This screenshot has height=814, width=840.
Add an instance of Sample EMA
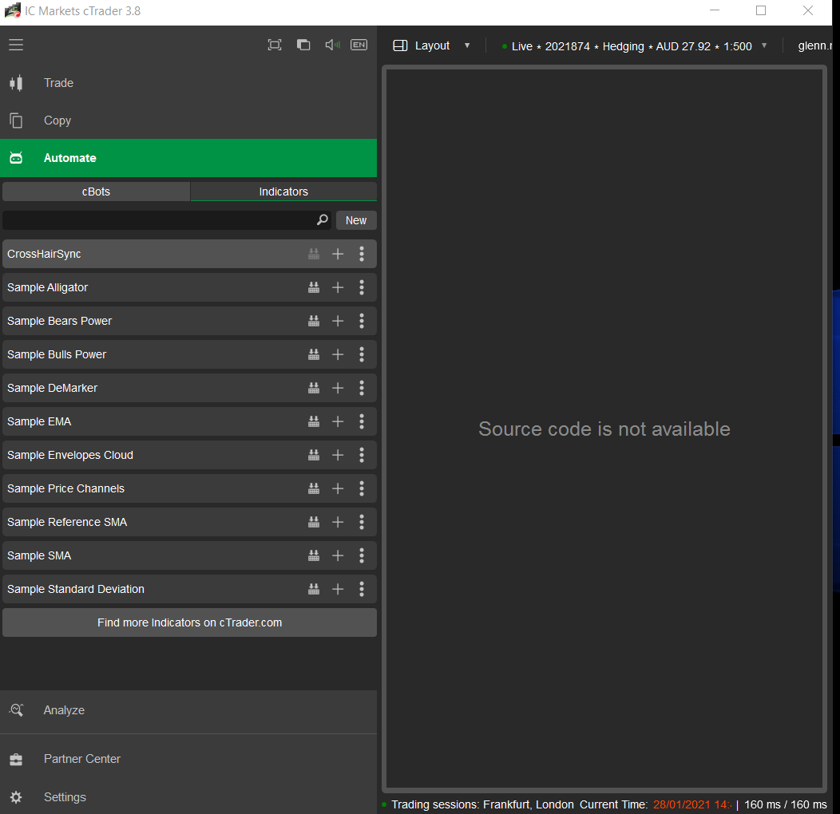coord(338,421)
